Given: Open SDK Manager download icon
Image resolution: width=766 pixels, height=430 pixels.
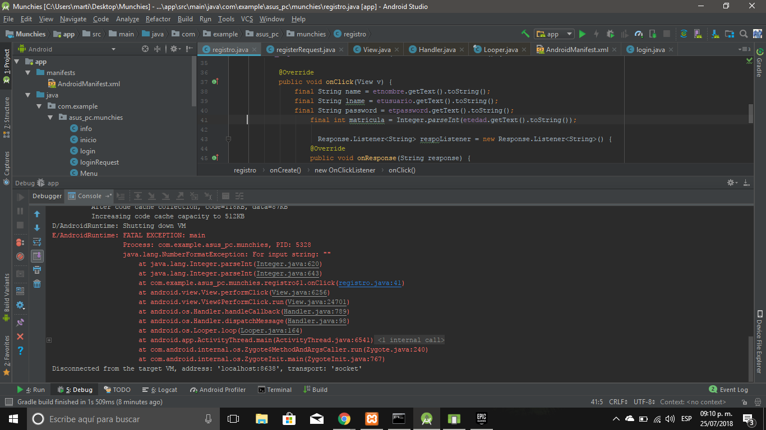Looking at the screenshot, I should tap(714, 34).
